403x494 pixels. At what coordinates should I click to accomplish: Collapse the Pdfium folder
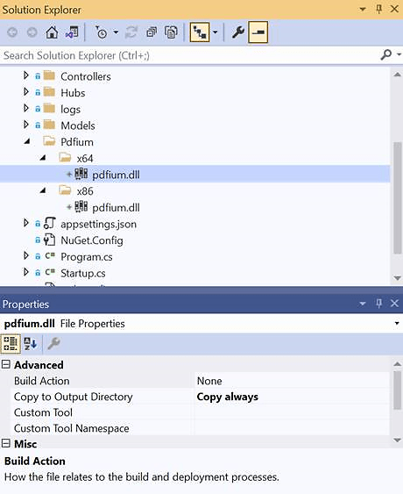pos(27,141)
